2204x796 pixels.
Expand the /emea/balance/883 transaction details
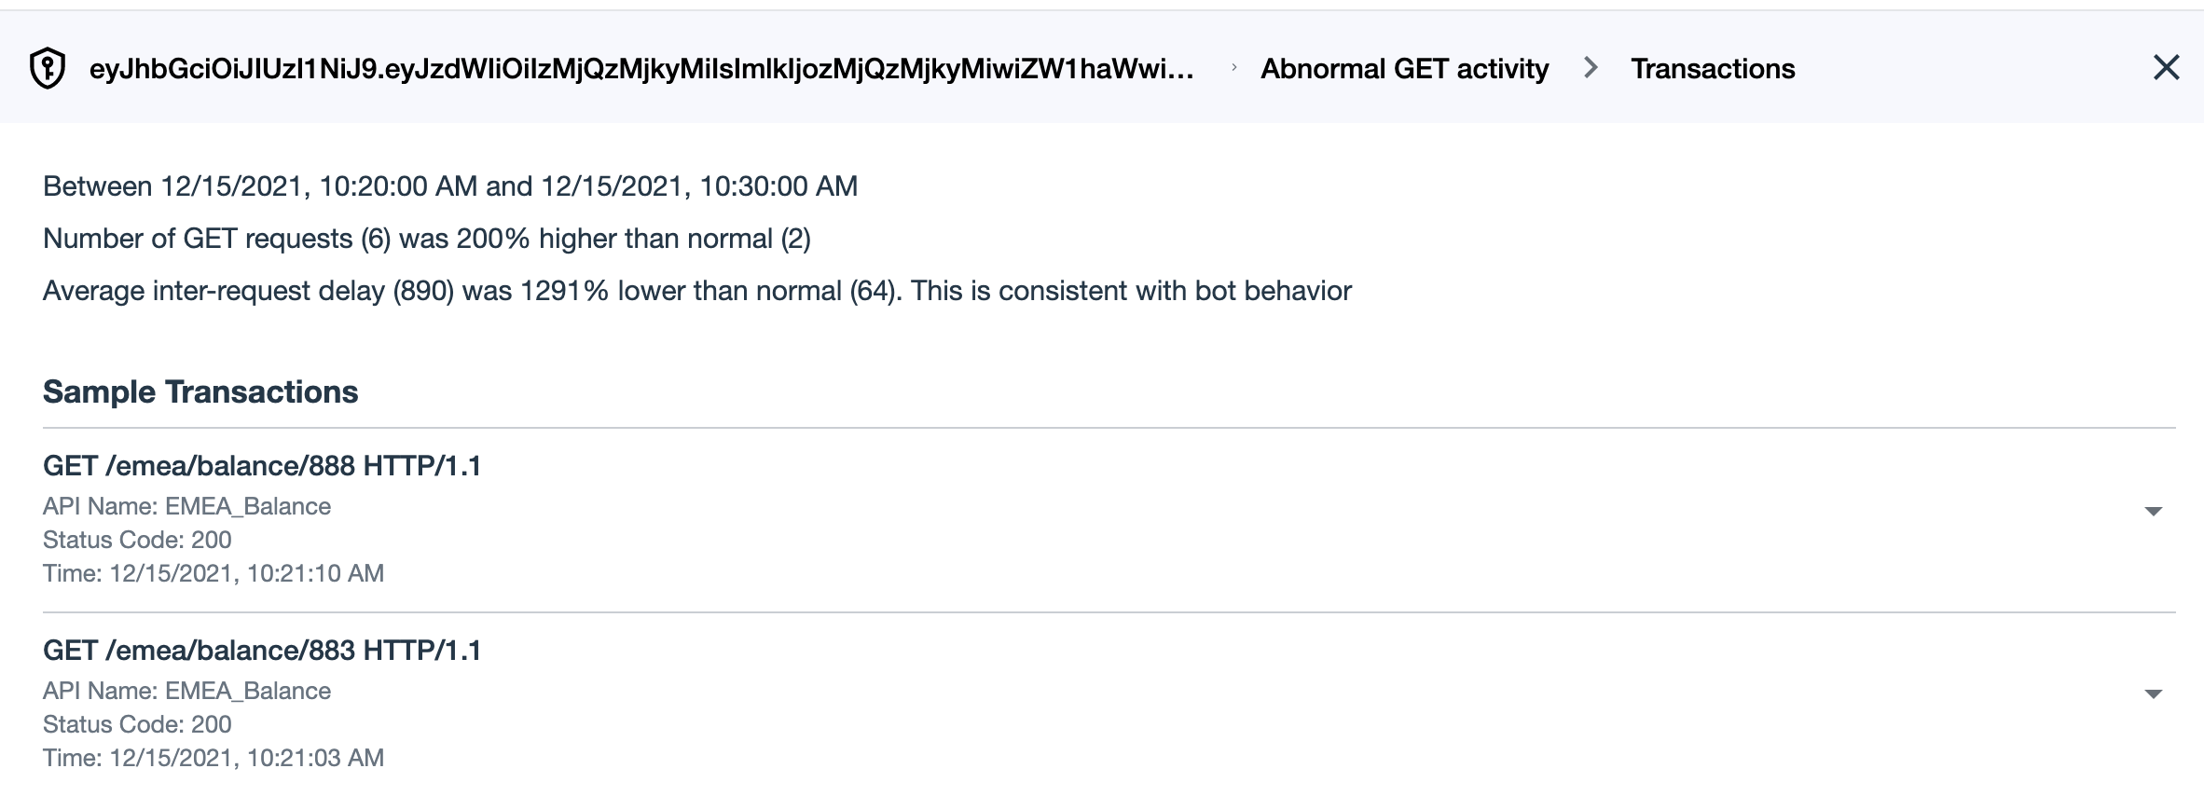point(2153,693)
